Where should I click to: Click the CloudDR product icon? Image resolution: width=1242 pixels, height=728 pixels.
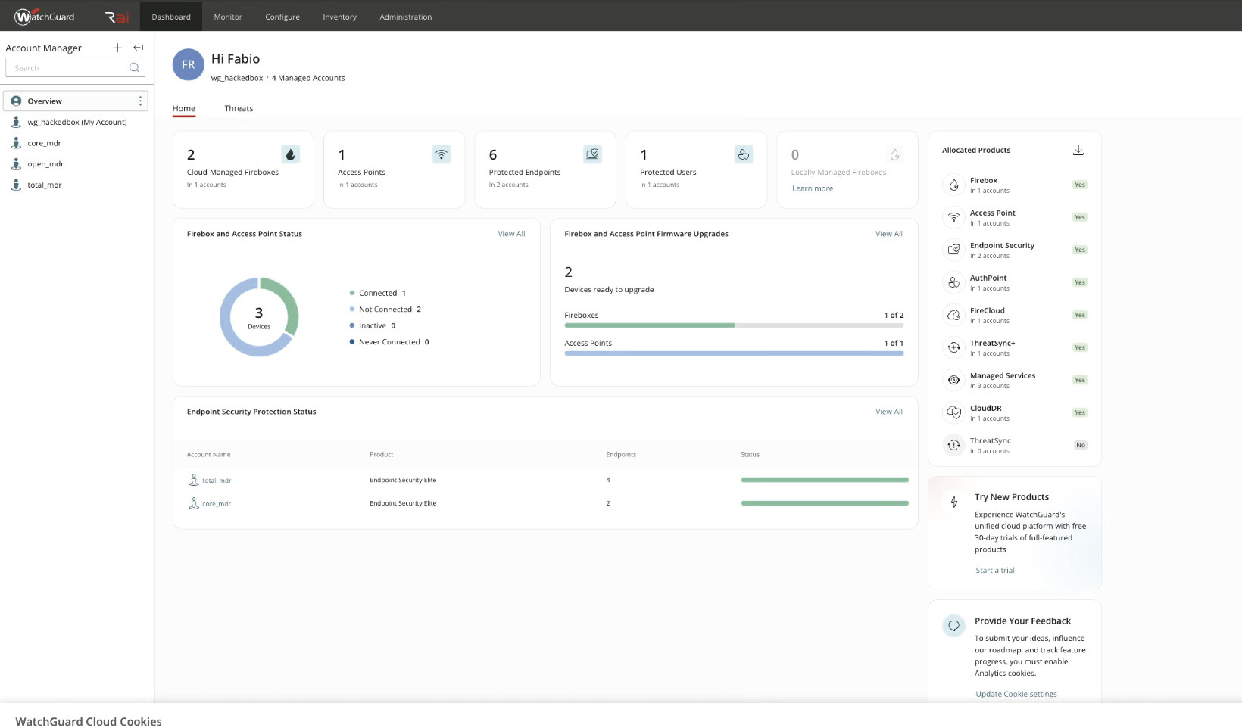(x=953, y=412)
